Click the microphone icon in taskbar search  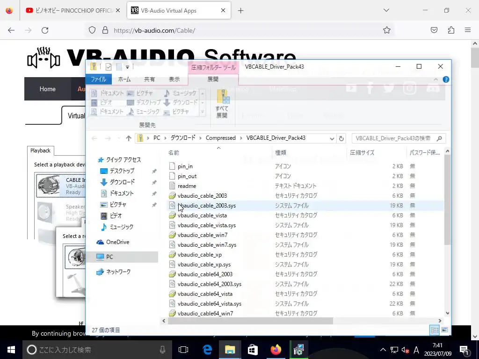pyautogui.click(x=162, y=350)
